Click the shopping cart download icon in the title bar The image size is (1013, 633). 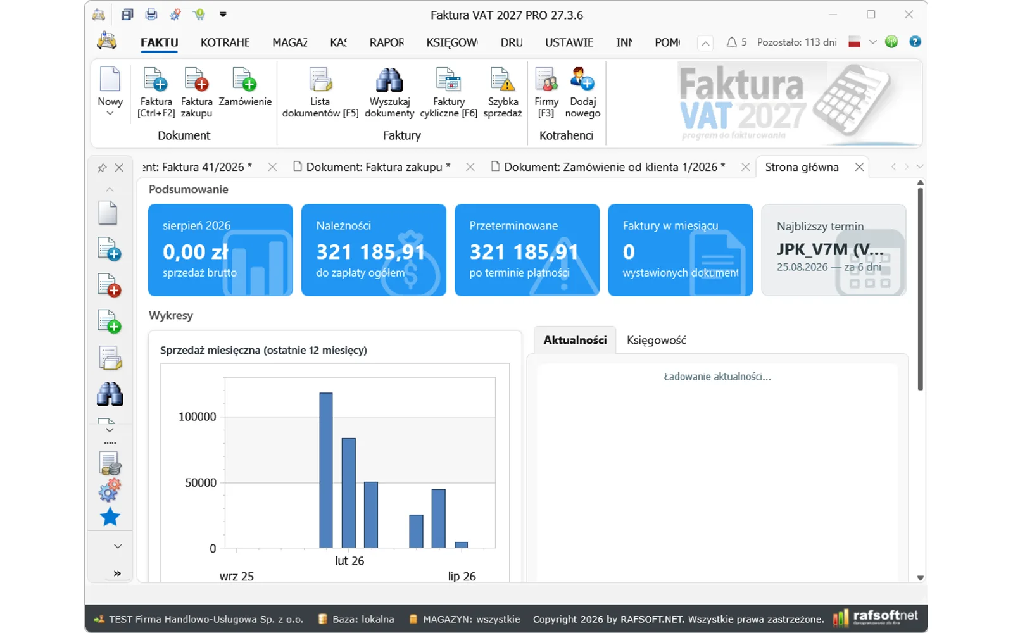[x=199, y=15]
